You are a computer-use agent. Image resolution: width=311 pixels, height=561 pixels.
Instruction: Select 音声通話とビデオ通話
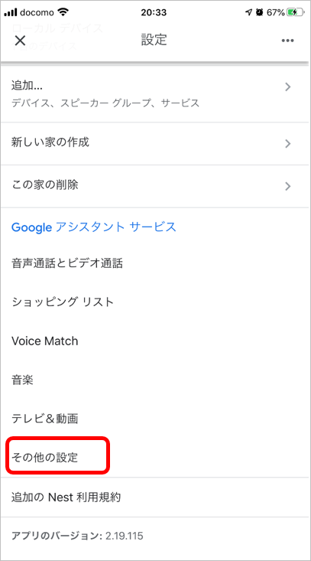pos(155,264)
